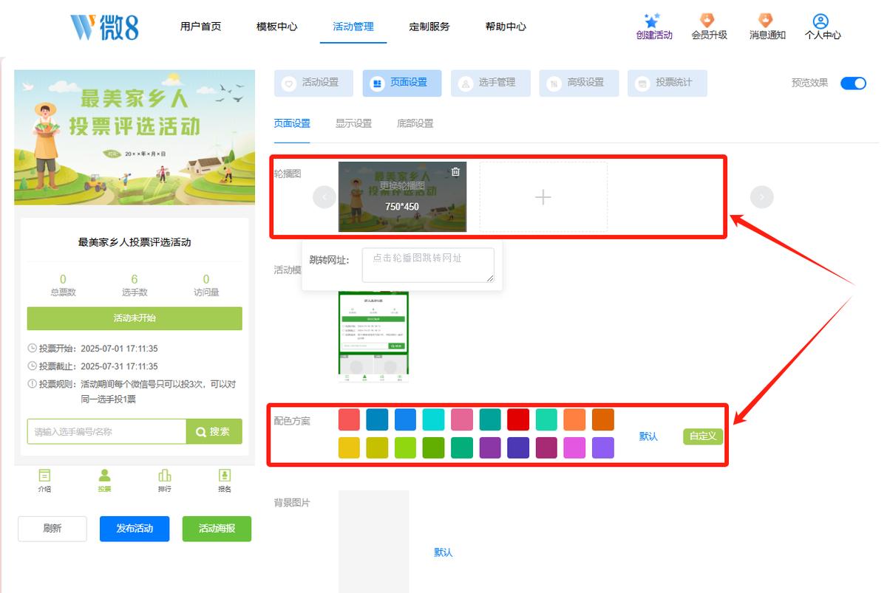Switch to 页面设置 main tab button
The image size is (887, 593).
pyautogui.click(x=402, y=83)
